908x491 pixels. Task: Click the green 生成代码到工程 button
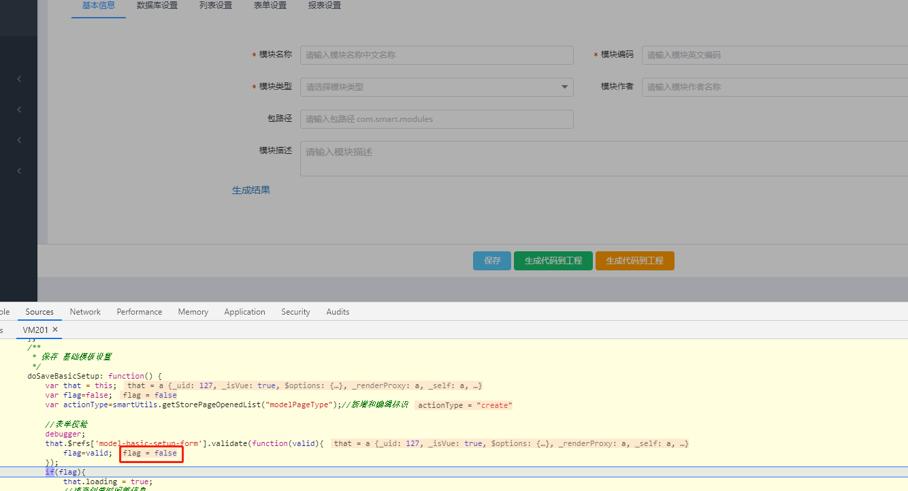[553, 261]
